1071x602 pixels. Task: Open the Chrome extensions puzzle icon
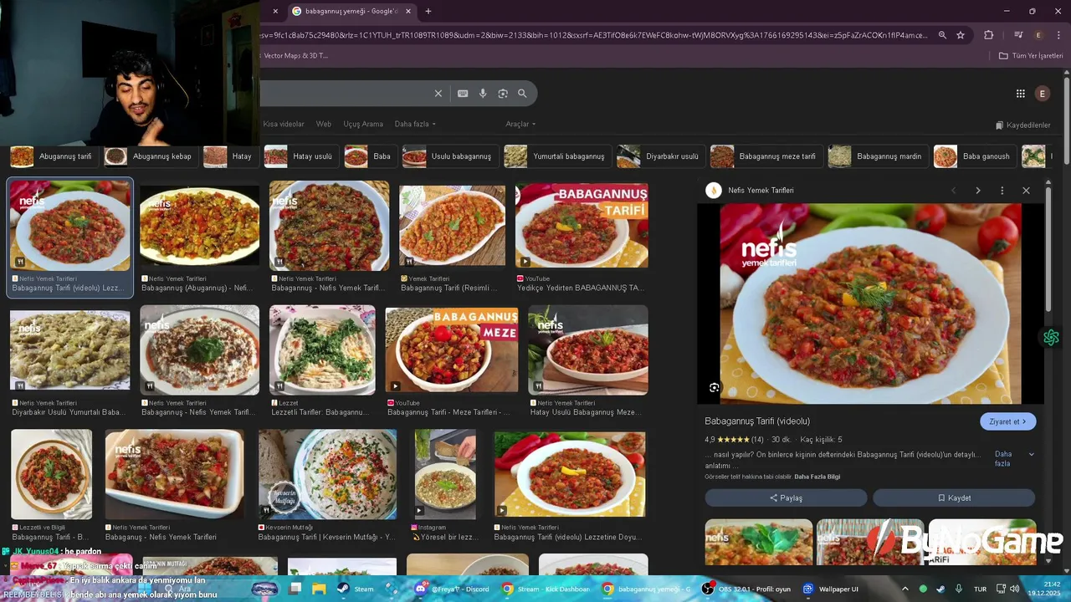point(989,35)
